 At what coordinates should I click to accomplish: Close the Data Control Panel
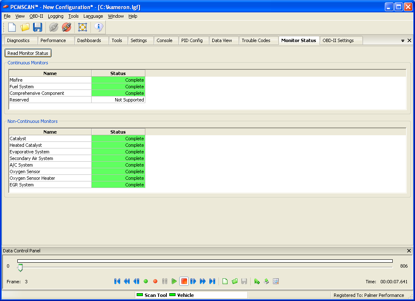click(409, 251)
